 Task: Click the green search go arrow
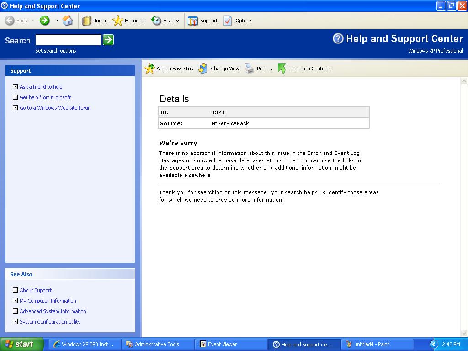108,40
